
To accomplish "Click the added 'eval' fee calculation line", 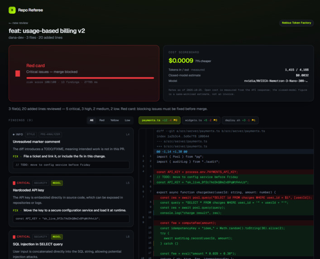I will [x=234, y=254].
